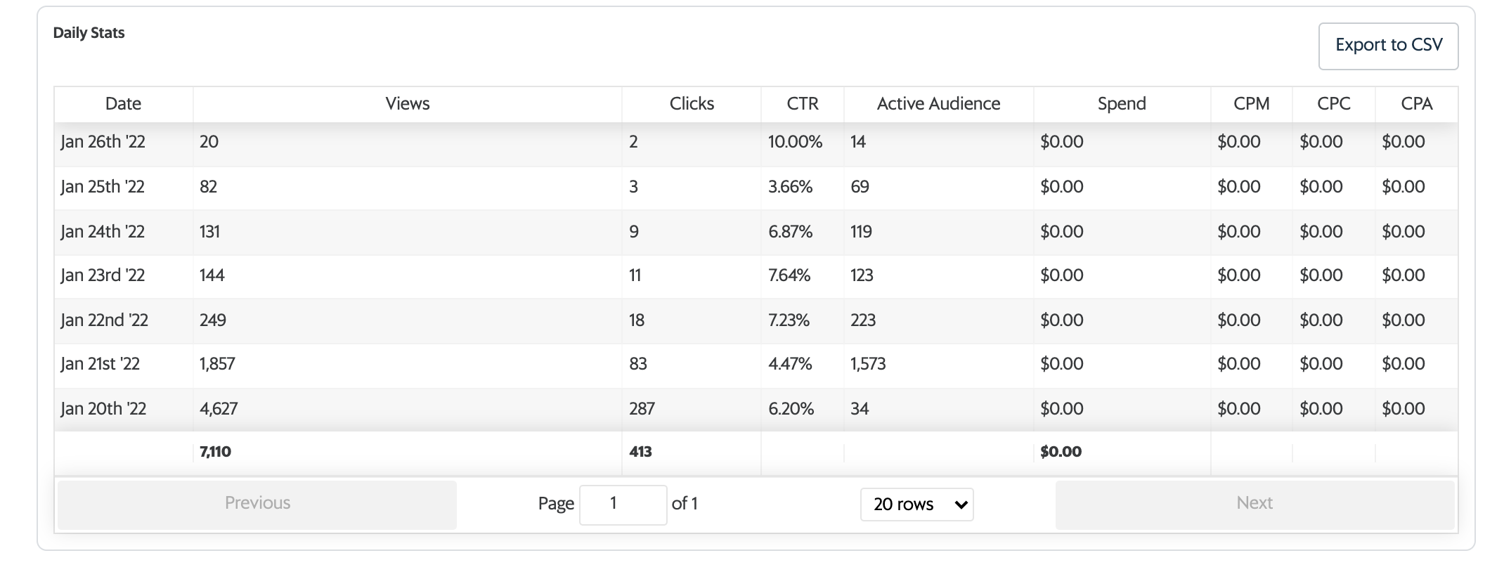
Task: Click the 10.00% CTR cell
Action: click(x=795, y=142)
